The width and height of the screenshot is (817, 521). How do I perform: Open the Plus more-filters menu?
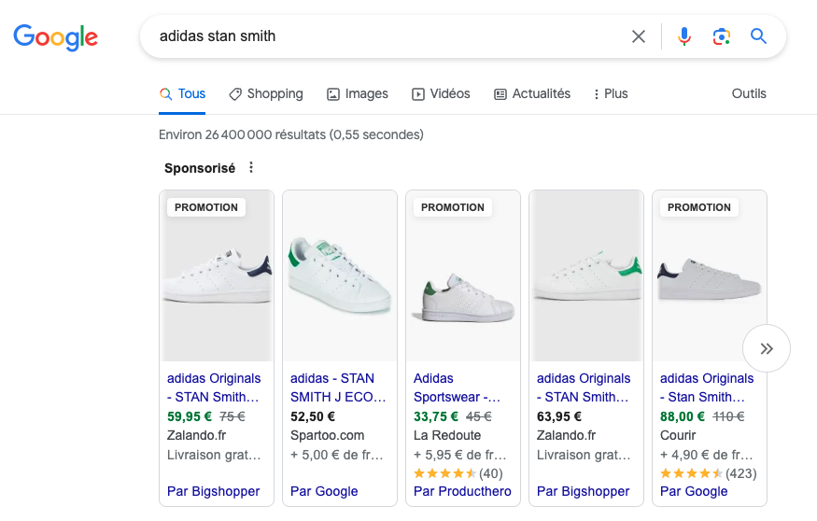point(611,93)
